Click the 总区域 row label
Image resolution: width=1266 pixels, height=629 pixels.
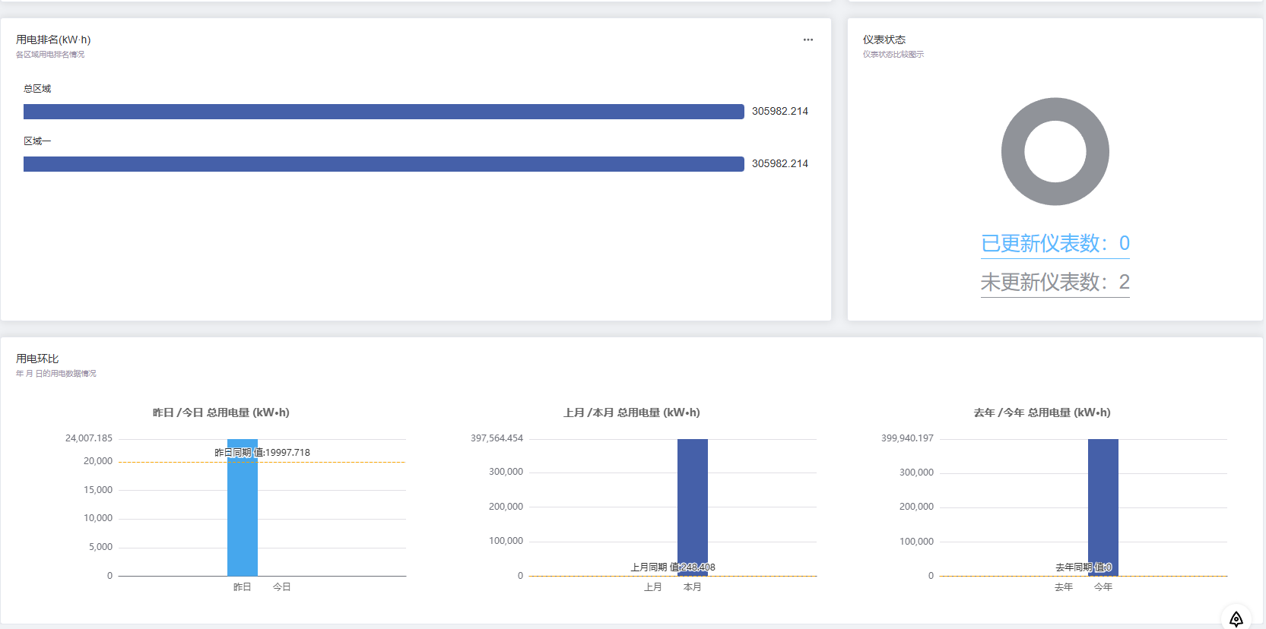[37, 89]
